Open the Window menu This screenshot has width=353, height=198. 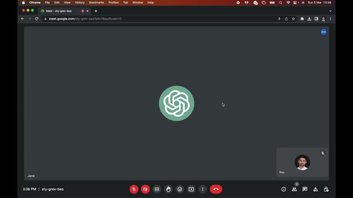pos(138,2)
